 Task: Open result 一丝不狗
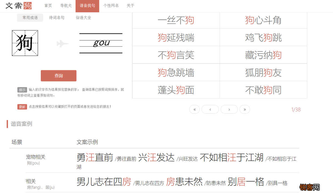coord(176,20)
